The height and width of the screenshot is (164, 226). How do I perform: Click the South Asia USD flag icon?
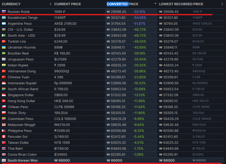[x=4, y=35]
